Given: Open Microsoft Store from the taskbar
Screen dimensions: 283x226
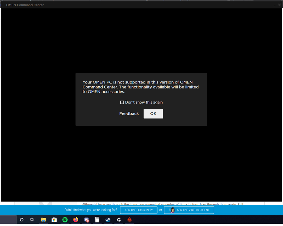Looking at the screenshot, I should point(54,220).
